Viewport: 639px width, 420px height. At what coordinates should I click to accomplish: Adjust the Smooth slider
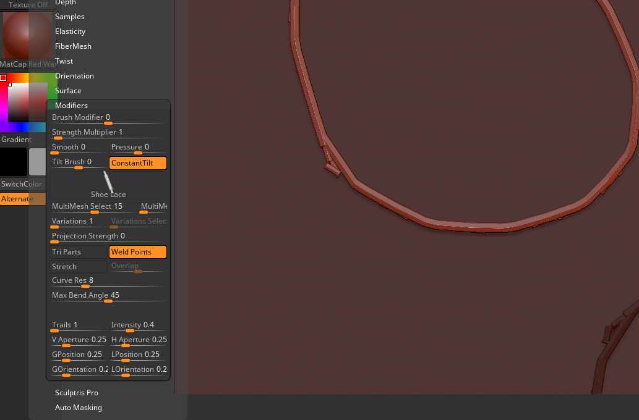tap(79, 148)
